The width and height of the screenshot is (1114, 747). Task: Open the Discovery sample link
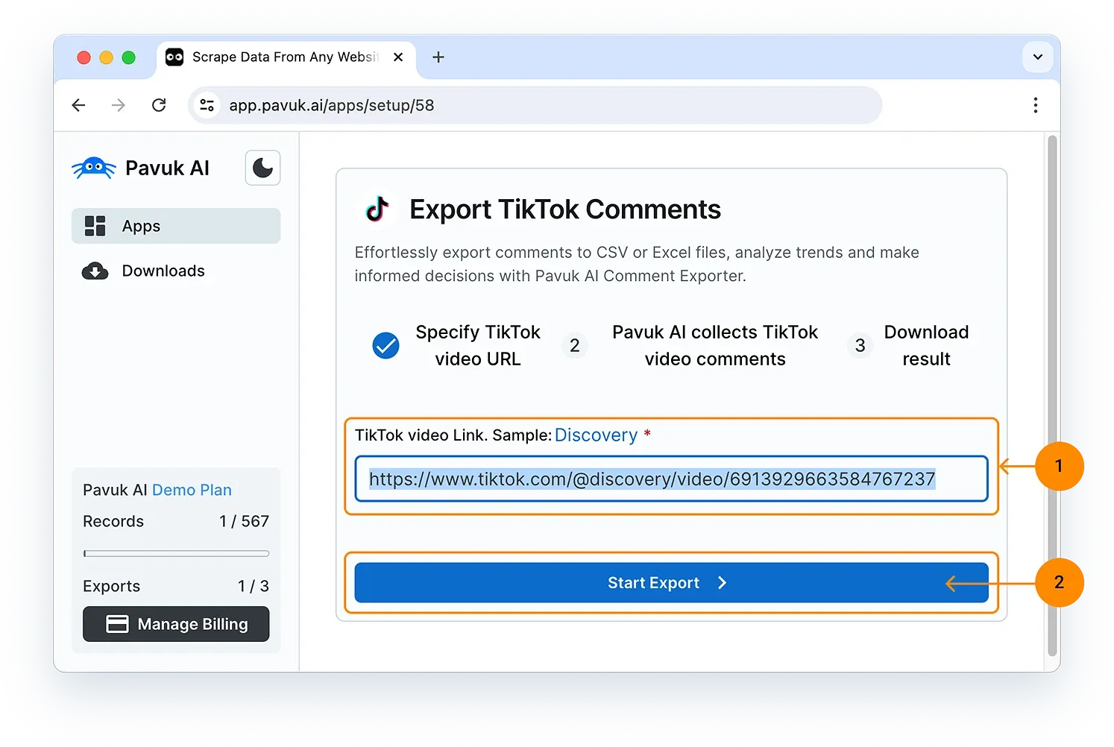(596, 435)
